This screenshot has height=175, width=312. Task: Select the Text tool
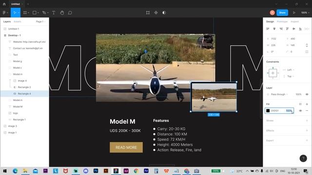point(54,13)
